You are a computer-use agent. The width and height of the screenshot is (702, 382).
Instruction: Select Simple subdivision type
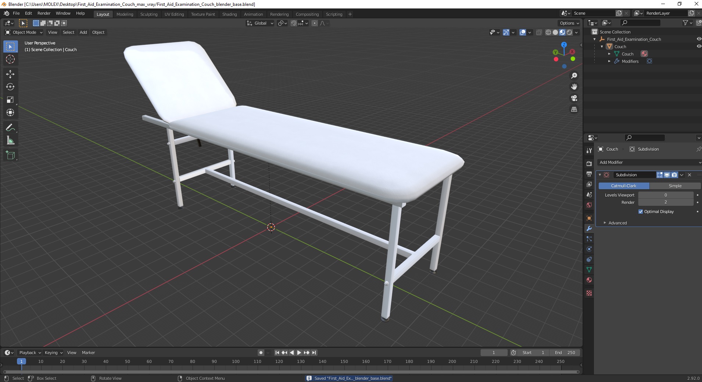point(675,186)
